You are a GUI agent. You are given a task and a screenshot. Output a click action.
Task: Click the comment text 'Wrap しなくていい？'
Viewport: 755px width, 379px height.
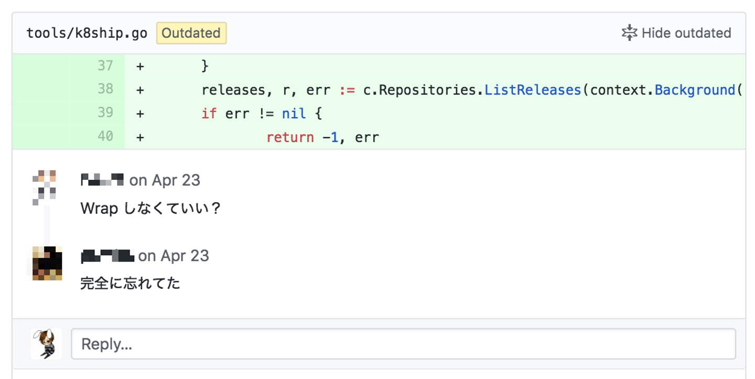150,209
